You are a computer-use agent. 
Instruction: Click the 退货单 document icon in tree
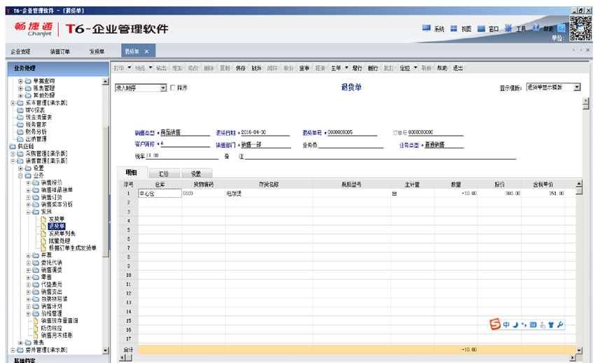pyautogui.click(x=43, y=227)
